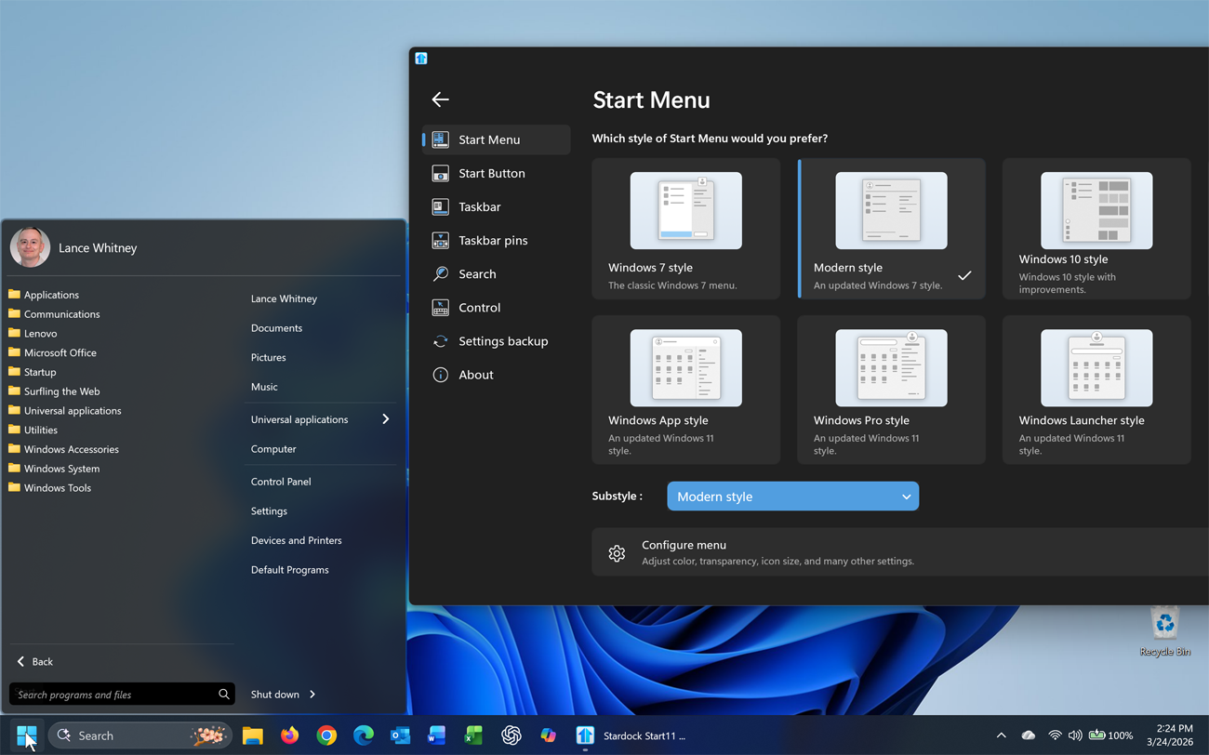Open the About section of Start11
The width and height of the screenshot is (1209, 755).
click(x=475, y=374)
